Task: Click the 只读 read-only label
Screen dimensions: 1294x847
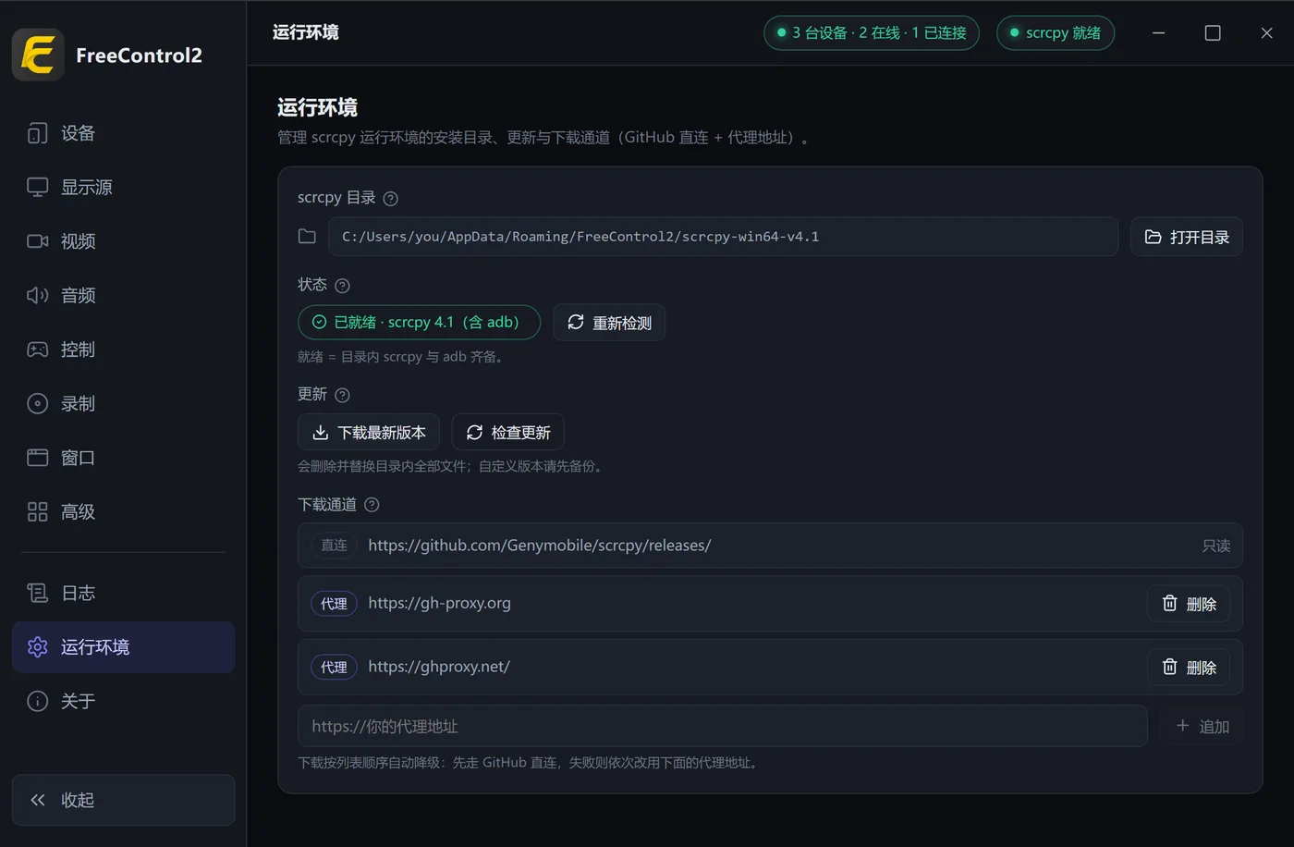Action: (1216, 546)
